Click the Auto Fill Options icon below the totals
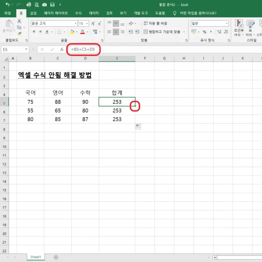Viewport: 262px width, 262px height. pos(138,127)
